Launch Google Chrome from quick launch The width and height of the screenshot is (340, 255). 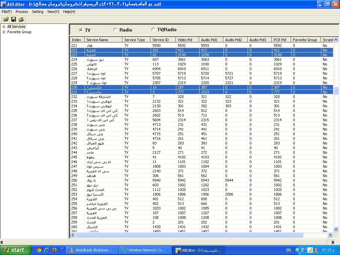click(x=39, y=250)
